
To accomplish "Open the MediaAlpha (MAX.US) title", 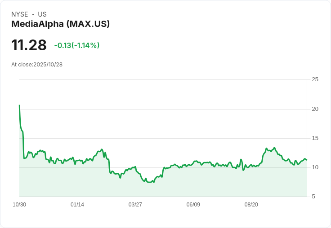I will pos(61,24).
